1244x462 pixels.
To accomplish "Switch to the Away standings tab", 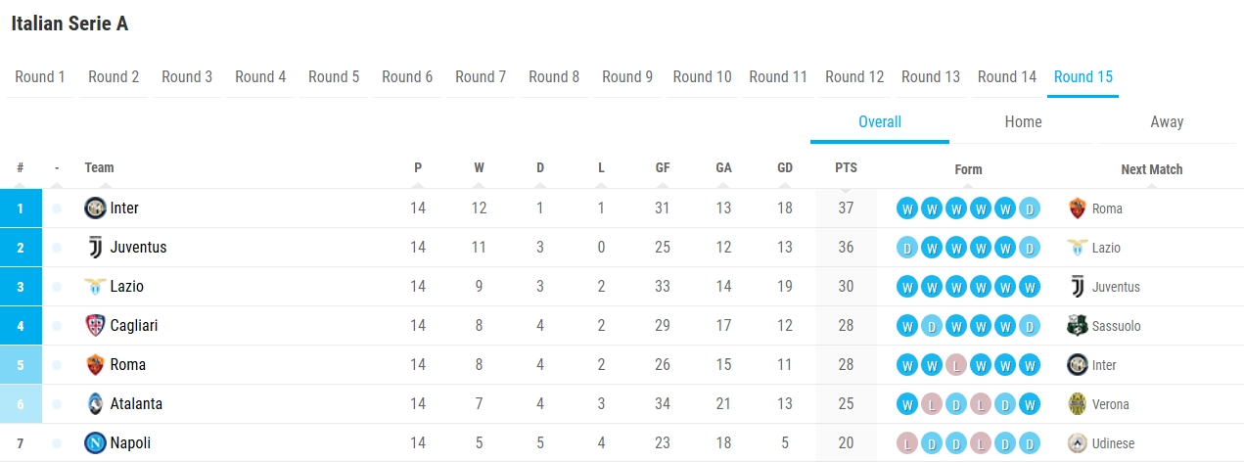I will 1167,122.
